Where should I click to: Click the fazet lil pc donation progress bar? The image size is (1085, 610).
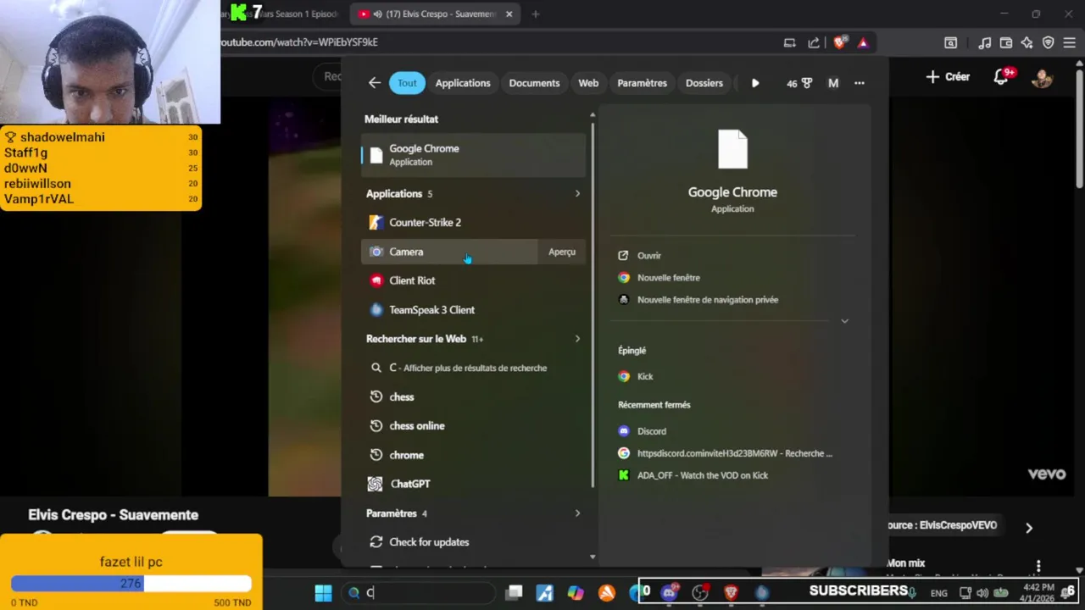131,584
